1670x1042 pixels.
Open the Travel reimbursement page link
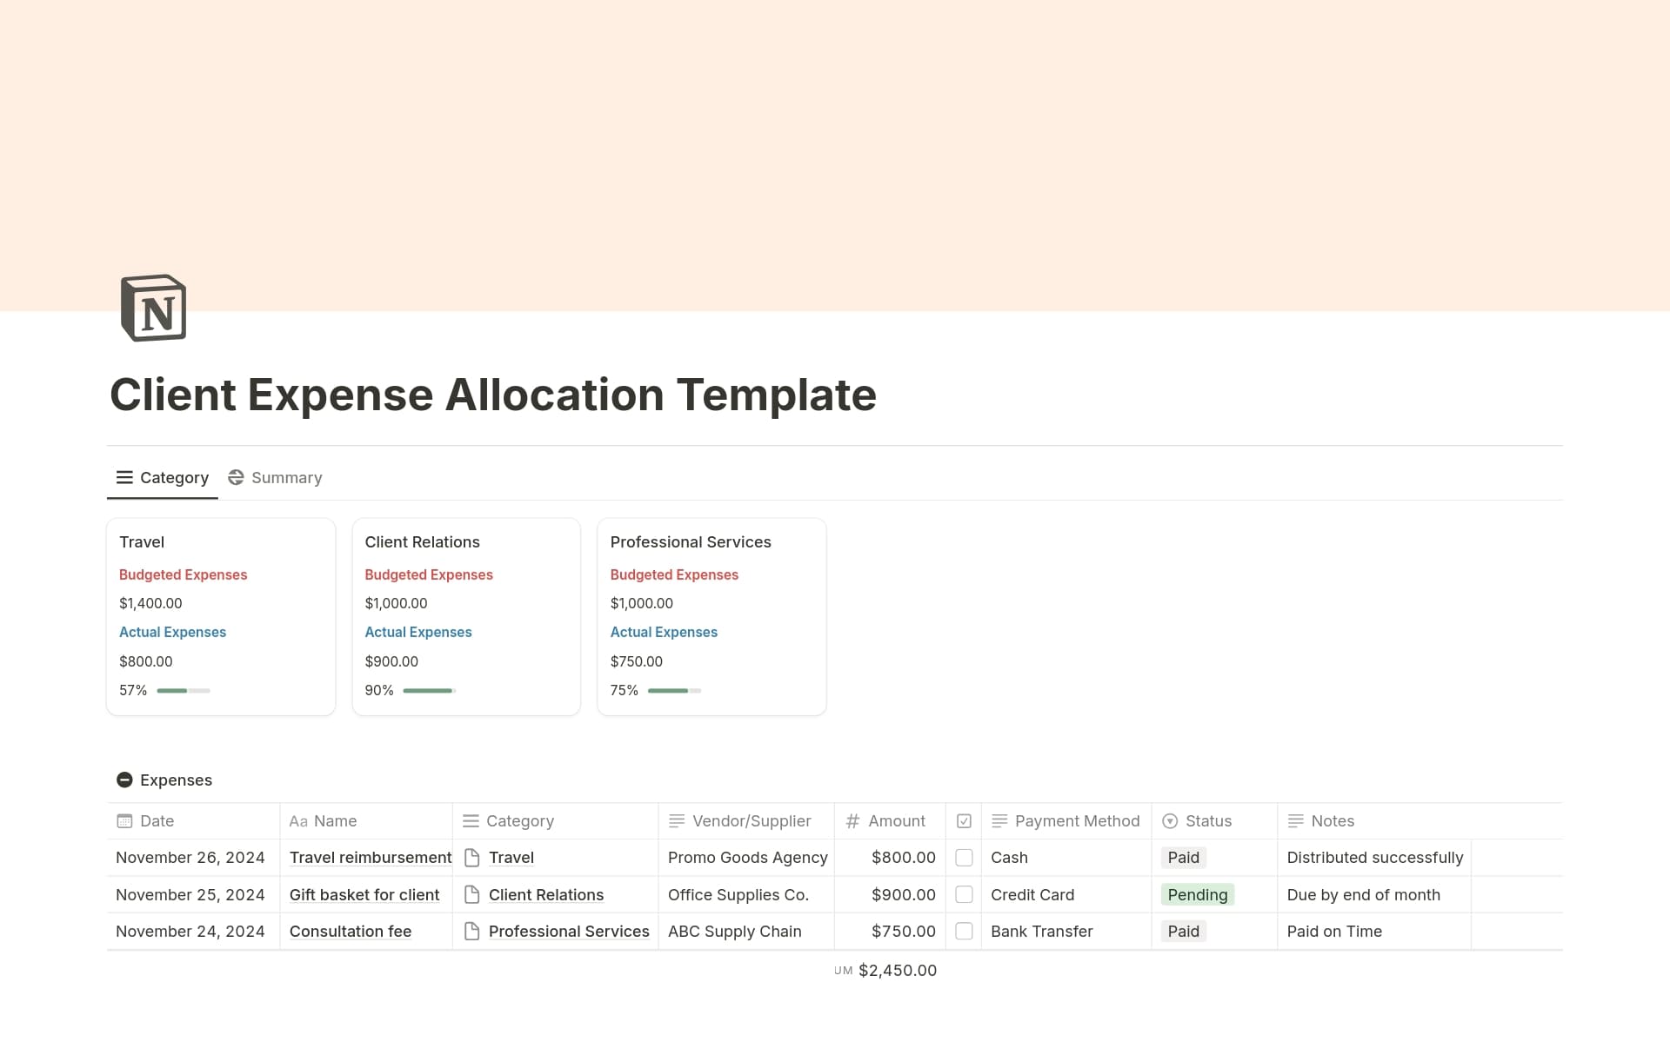pos(370,858)
